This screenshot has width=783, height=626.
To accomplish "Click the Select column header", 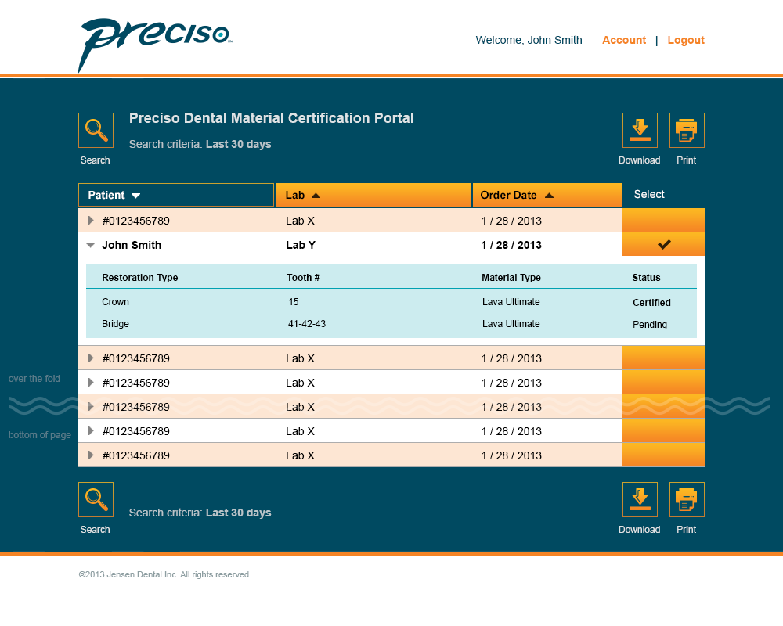I will tap(648, 194).
